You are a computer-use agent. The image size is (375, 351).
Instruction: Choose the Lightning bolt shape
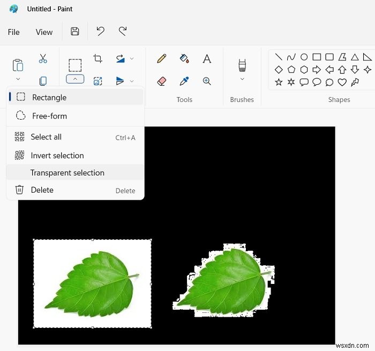pos(355,82)
